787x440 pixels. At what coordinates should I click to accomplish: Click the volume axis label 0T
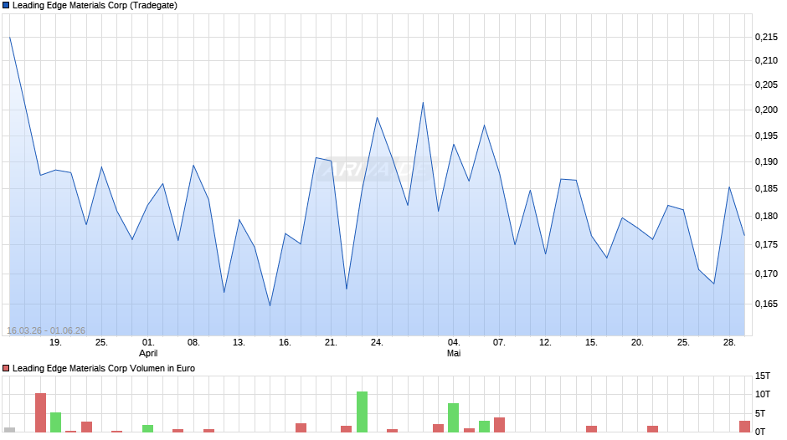760,432
